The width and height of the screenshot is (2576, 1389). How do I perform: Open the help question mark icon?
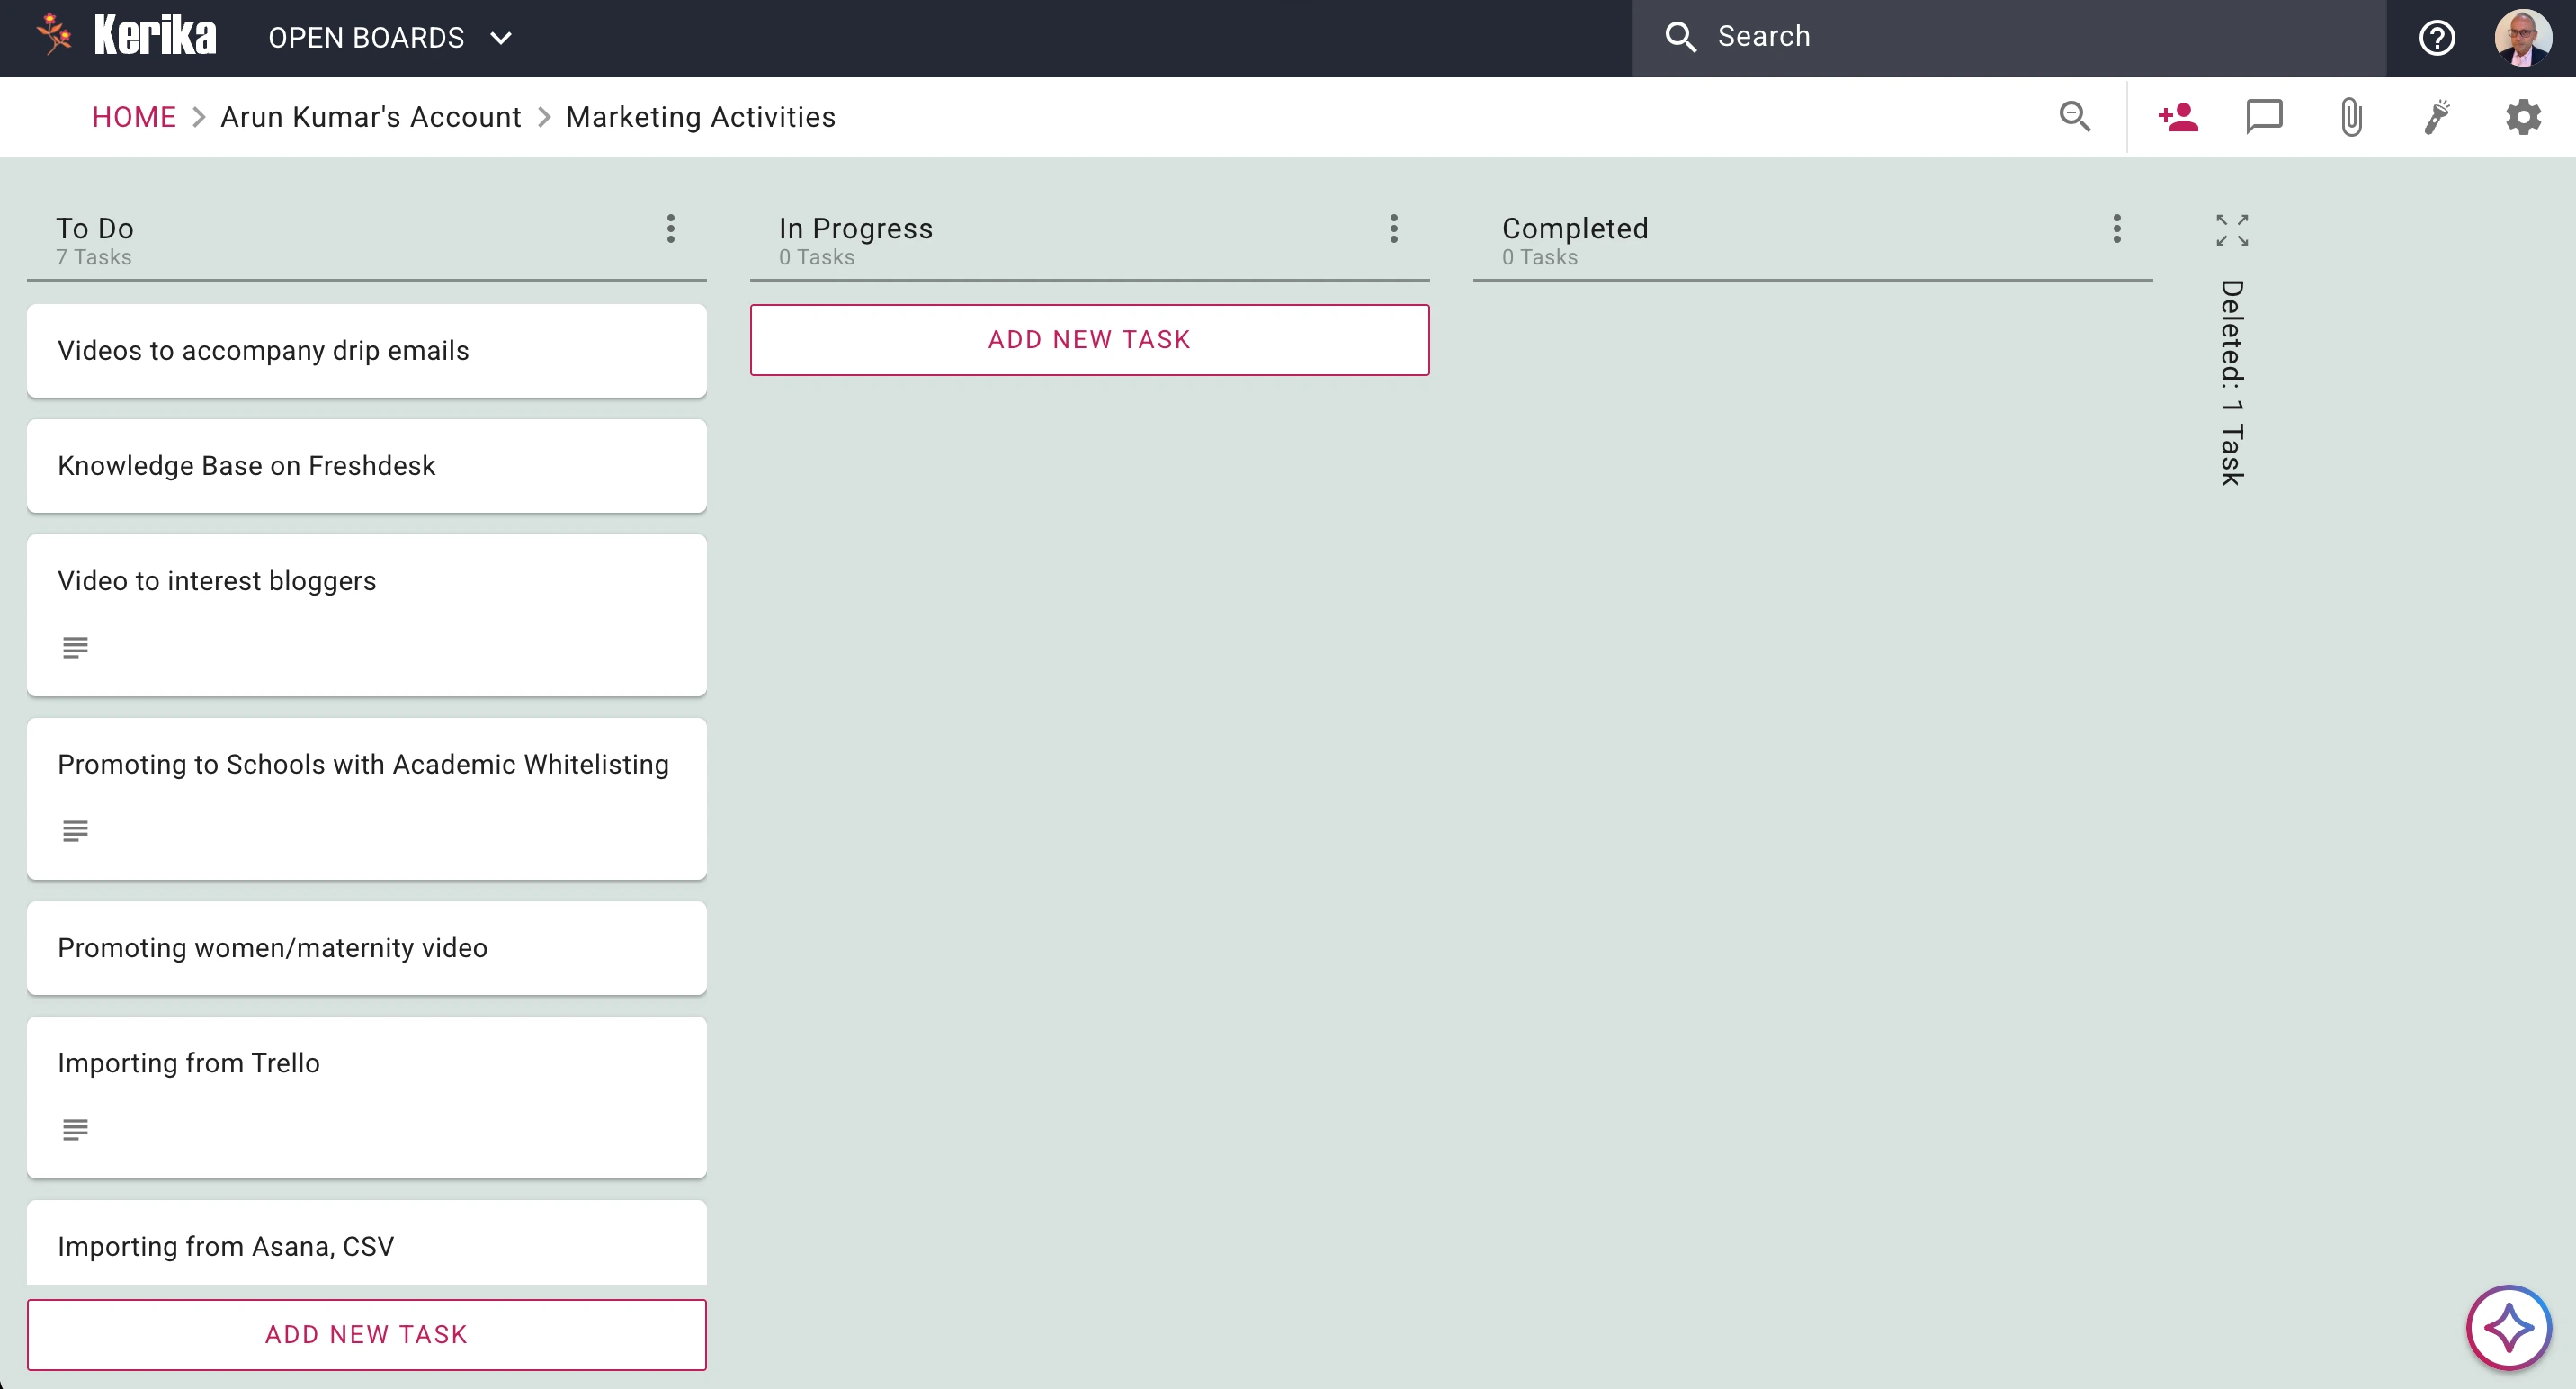click(2437, 38)
